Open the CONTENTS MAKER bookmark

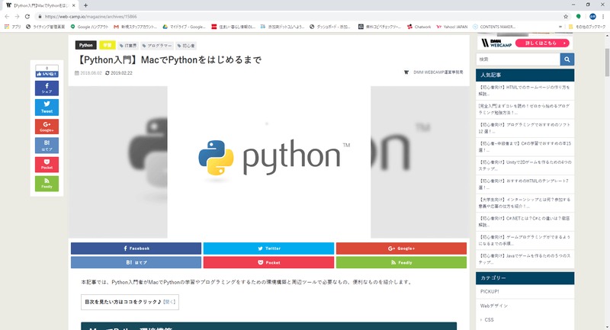494,27
